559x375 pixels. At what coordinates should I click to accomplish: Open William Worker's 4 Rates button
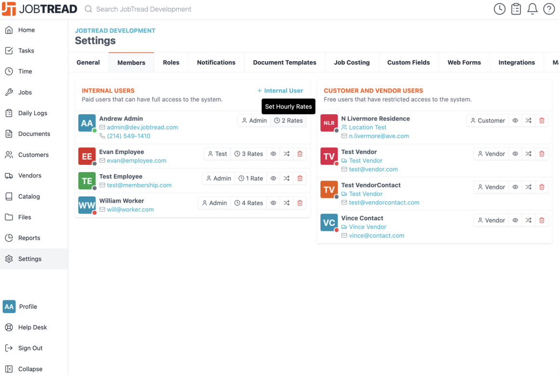click(249, 203)
